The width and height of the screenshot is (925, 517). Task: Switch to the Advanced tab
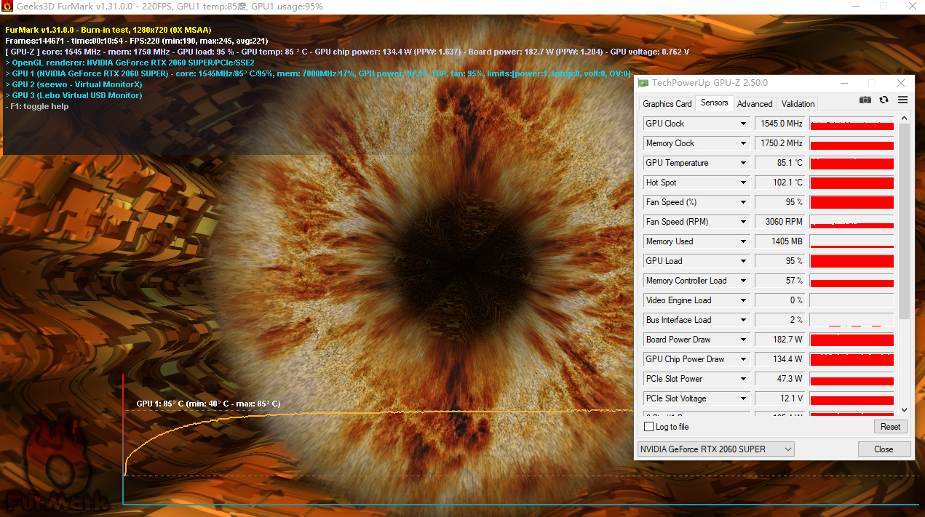755,104
